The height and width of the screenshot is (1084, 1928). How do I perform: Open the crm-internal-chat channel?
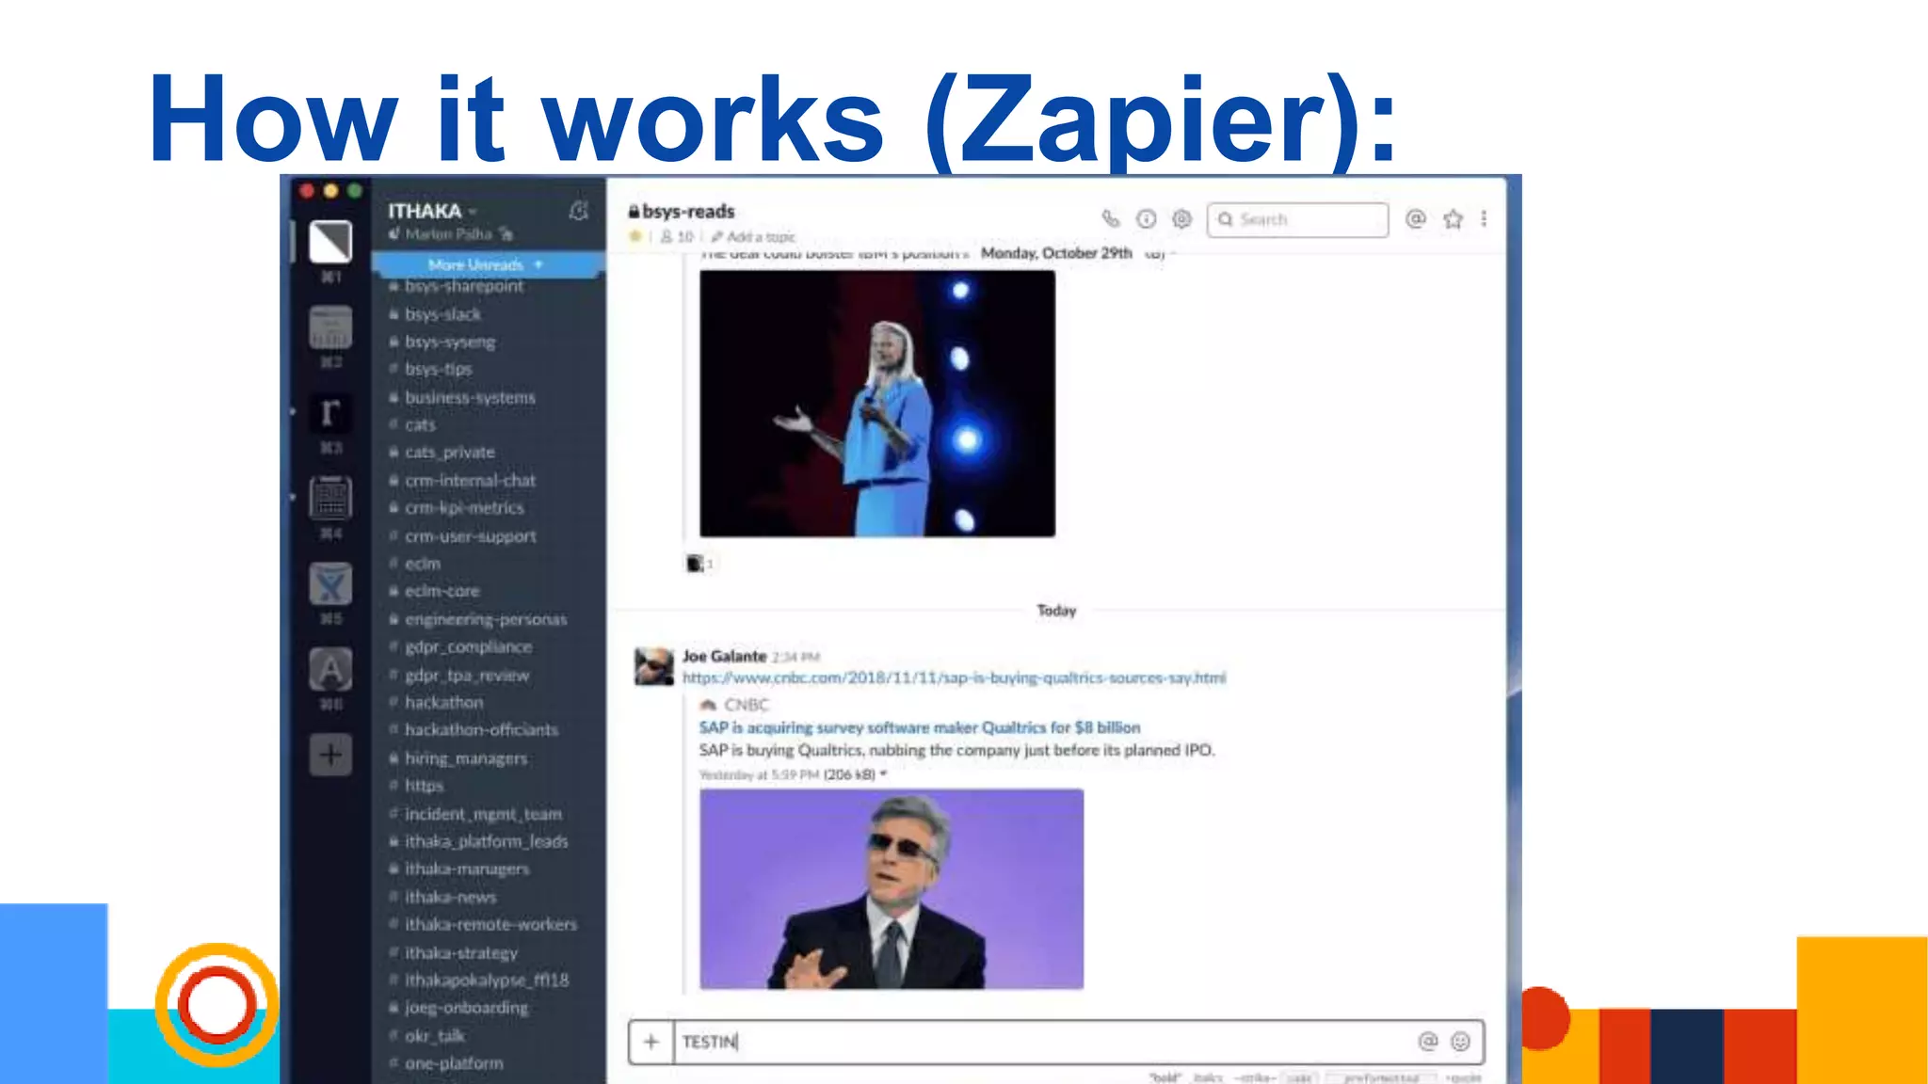click(x=470, y=480)
